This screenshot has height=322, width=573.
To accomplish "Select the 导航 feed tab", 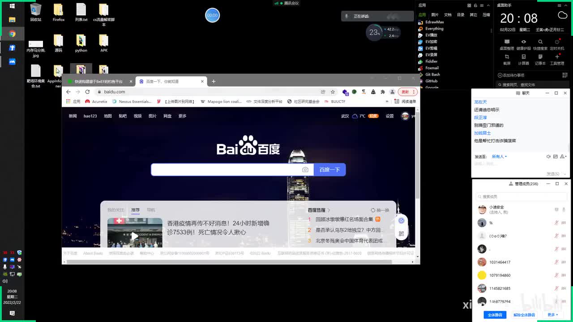I will pyautogui.click(x=151, y=210).
